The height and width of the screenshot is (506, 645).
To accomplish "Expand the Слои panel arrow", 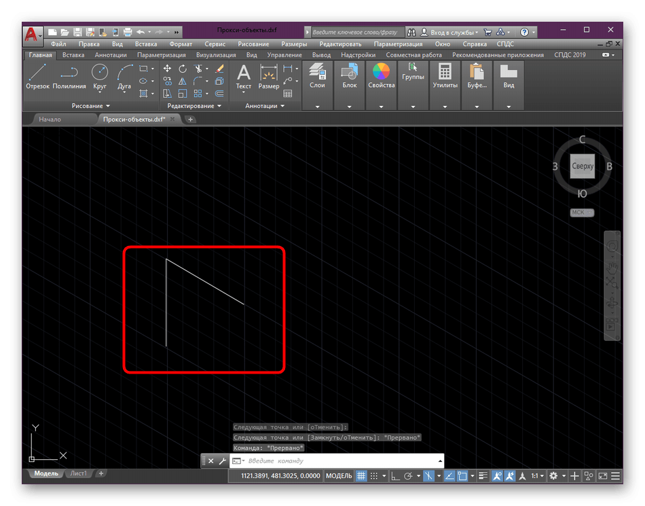I will click(317, 107).
